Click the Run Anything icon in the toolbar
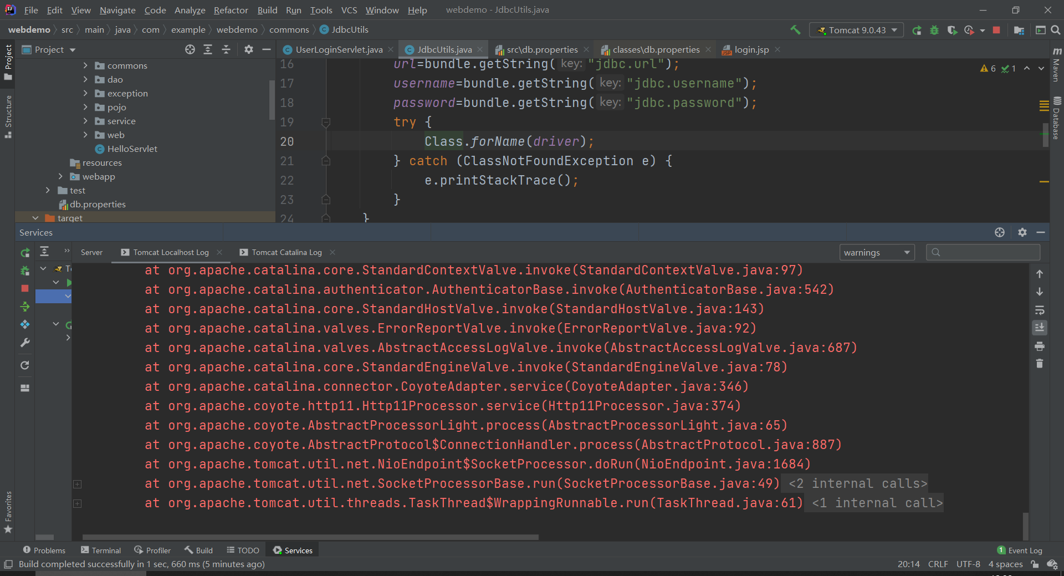 pos(1040,30)
